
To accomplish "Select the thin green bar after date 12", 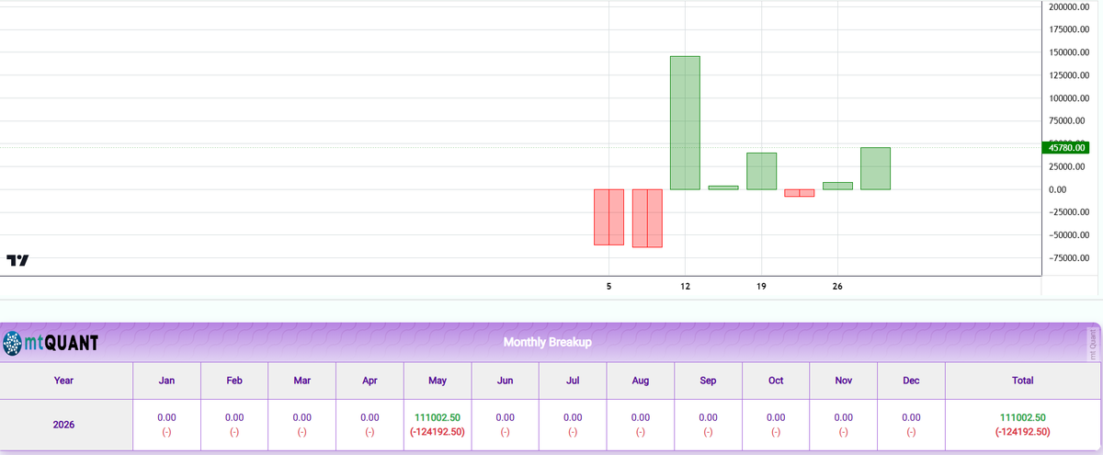I will coord(723,188).
